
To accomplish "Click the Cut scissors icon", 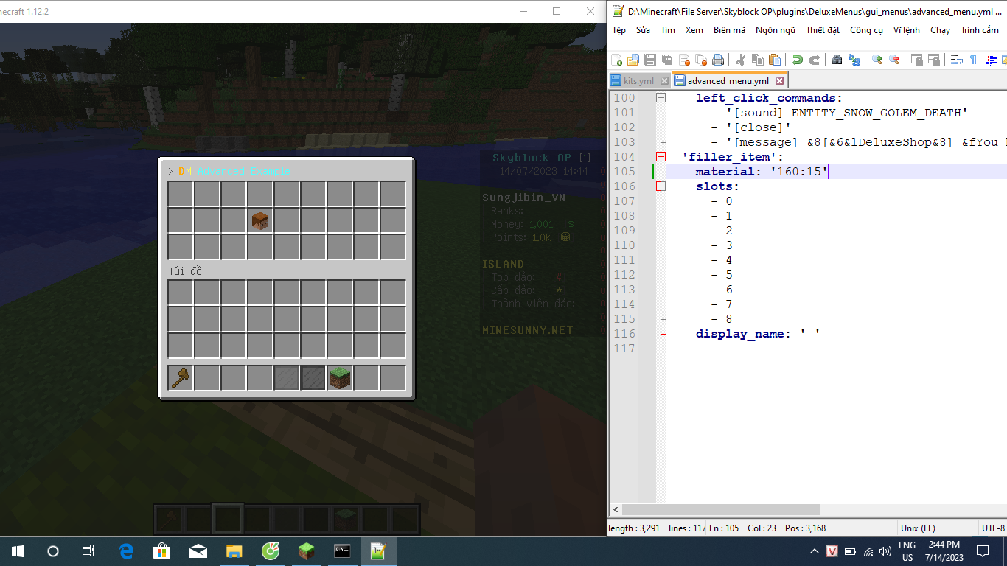I will (x=741, y=60).
